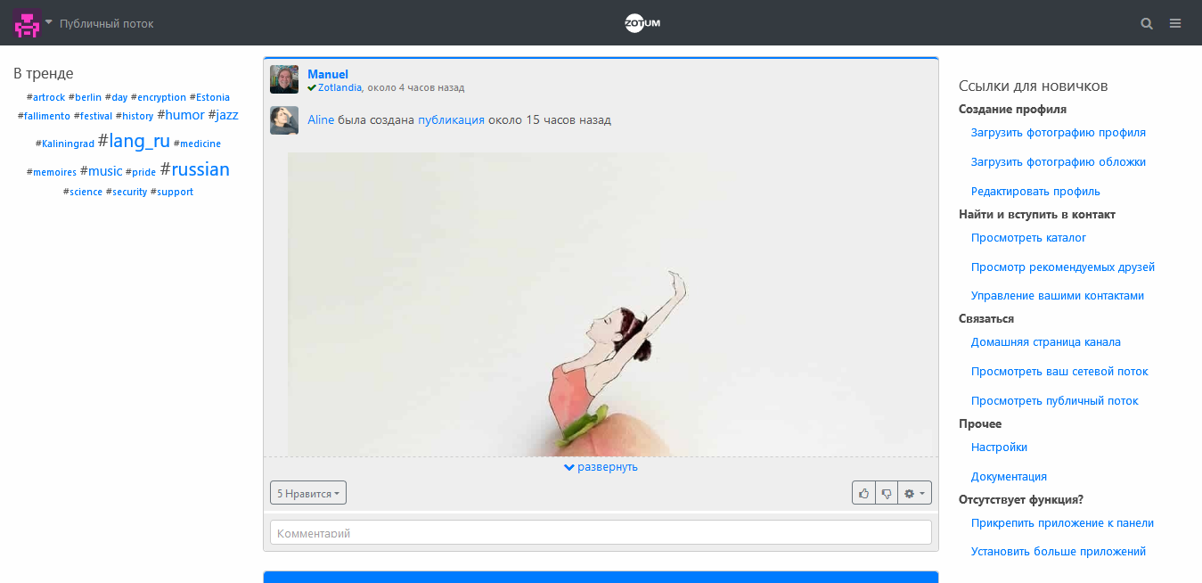1202x583 pixels.
Task: Select the #russian hashtag
Action: point(195,169)
